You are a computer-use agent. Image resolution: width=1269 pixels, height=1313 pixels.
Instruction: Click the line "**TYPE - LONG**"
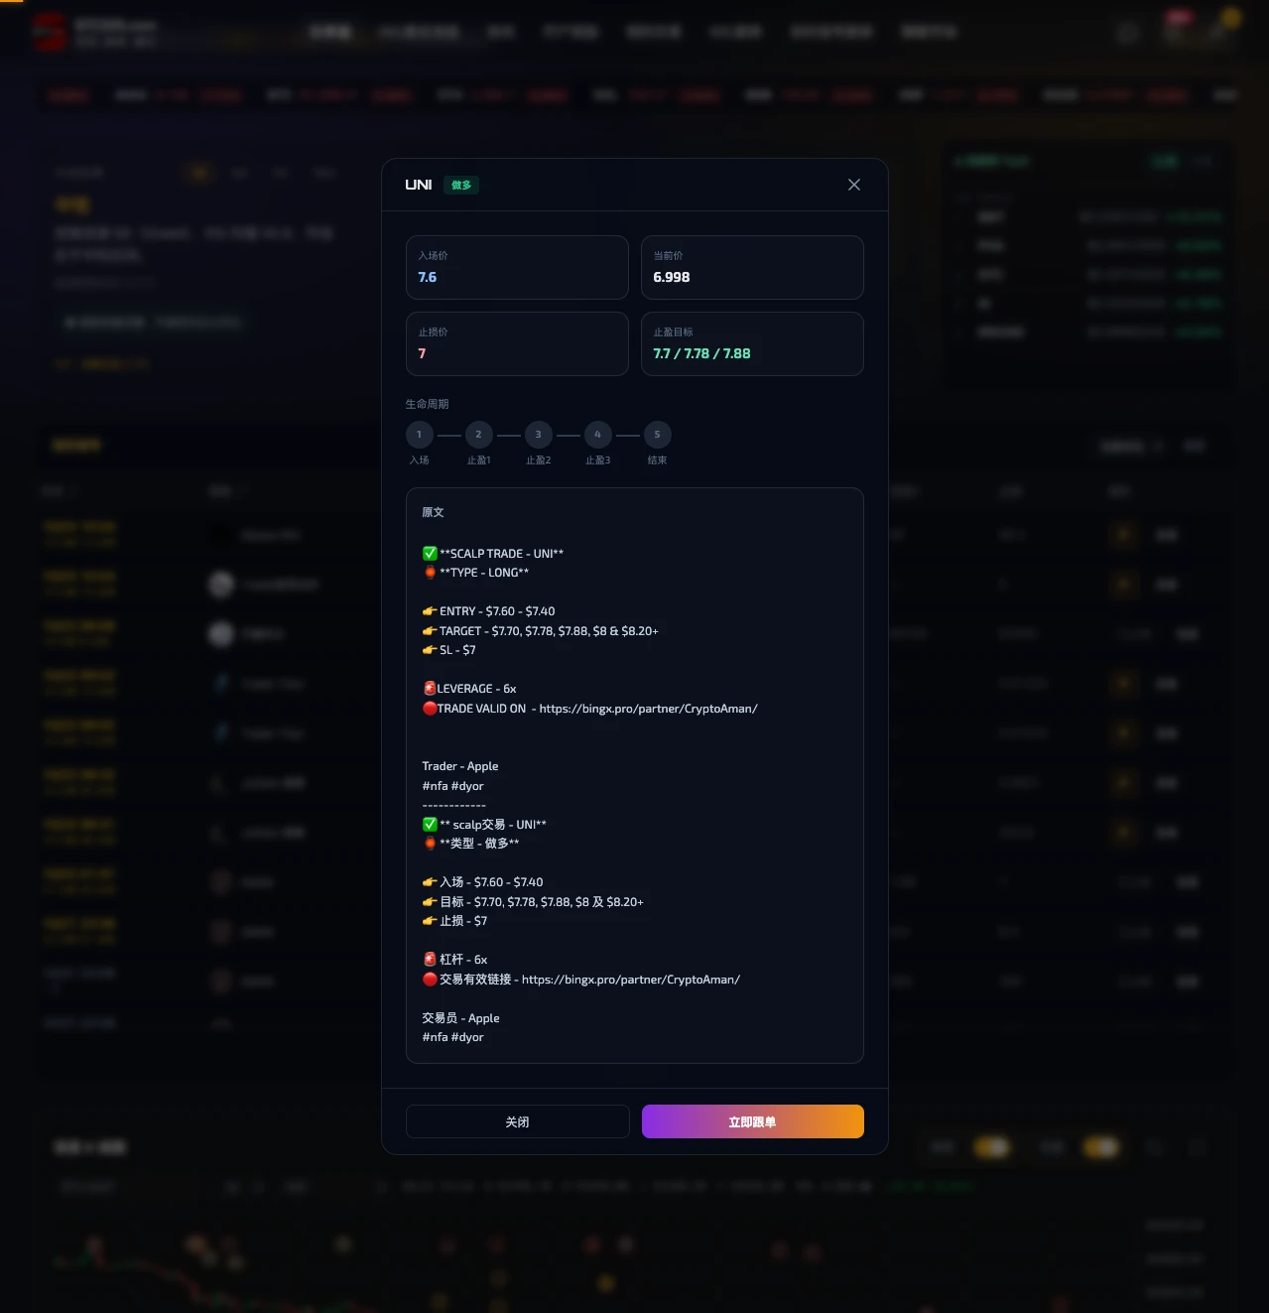(x=476, y=573)
